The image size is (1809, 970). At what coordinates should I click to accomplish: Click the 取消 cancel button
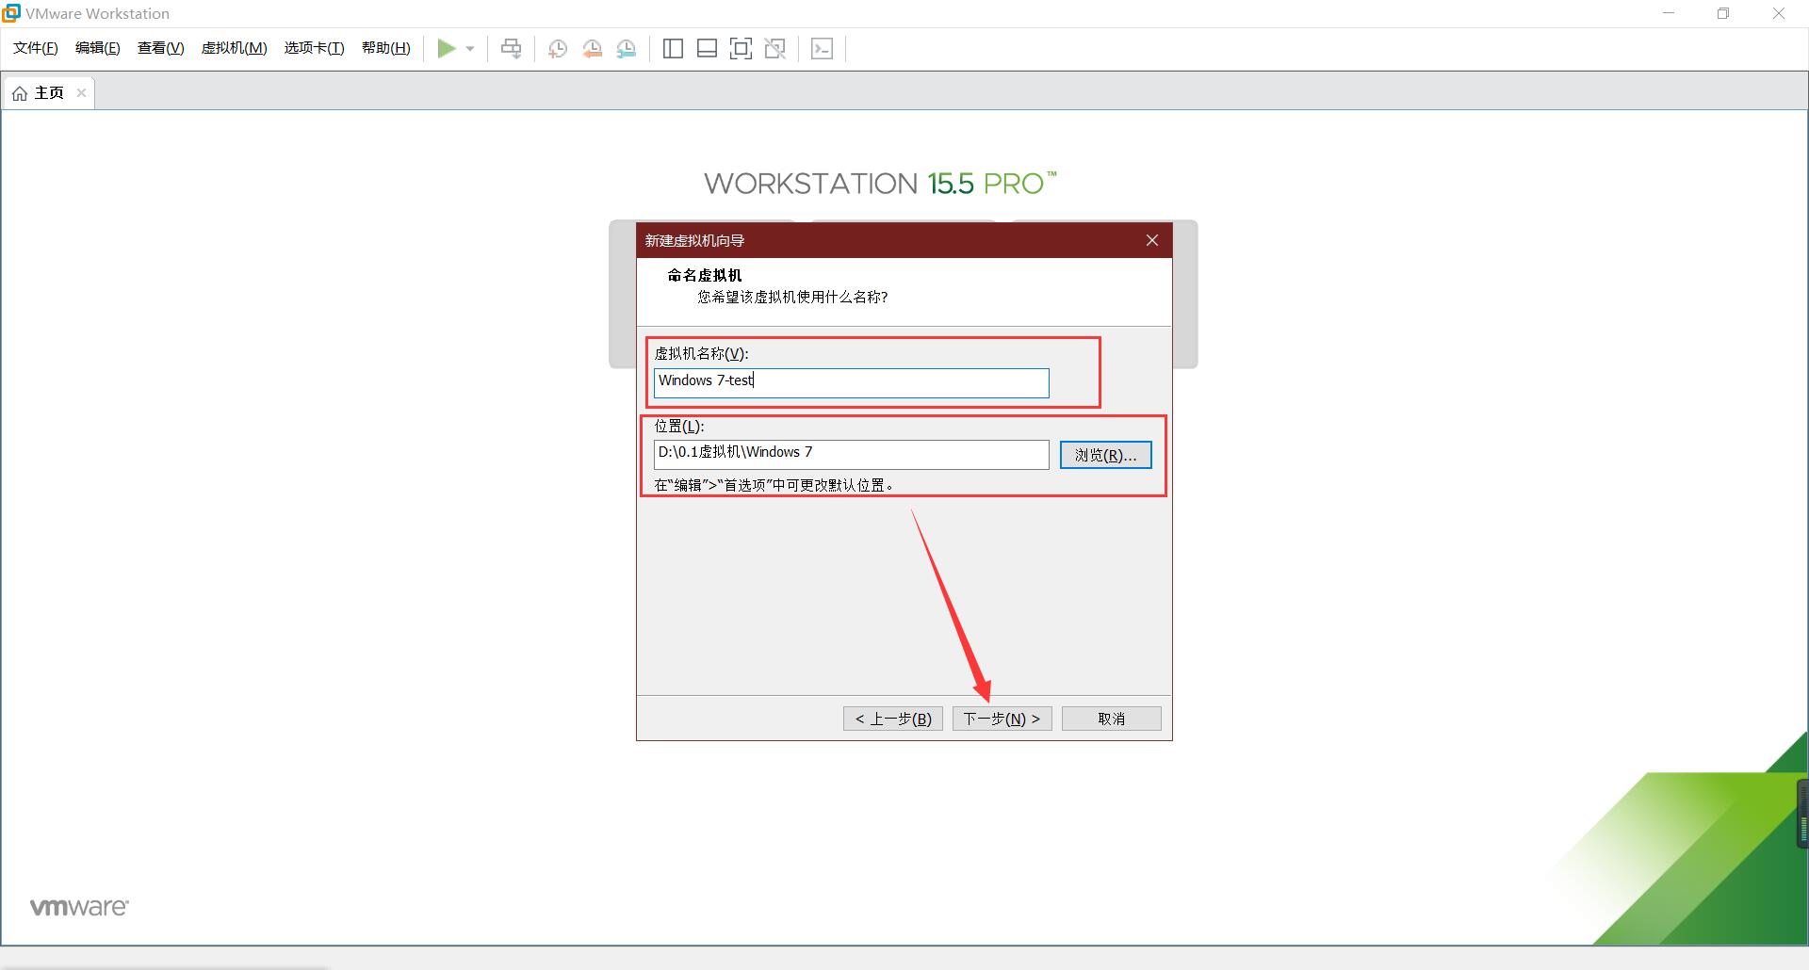click(x=1112, y=719)
